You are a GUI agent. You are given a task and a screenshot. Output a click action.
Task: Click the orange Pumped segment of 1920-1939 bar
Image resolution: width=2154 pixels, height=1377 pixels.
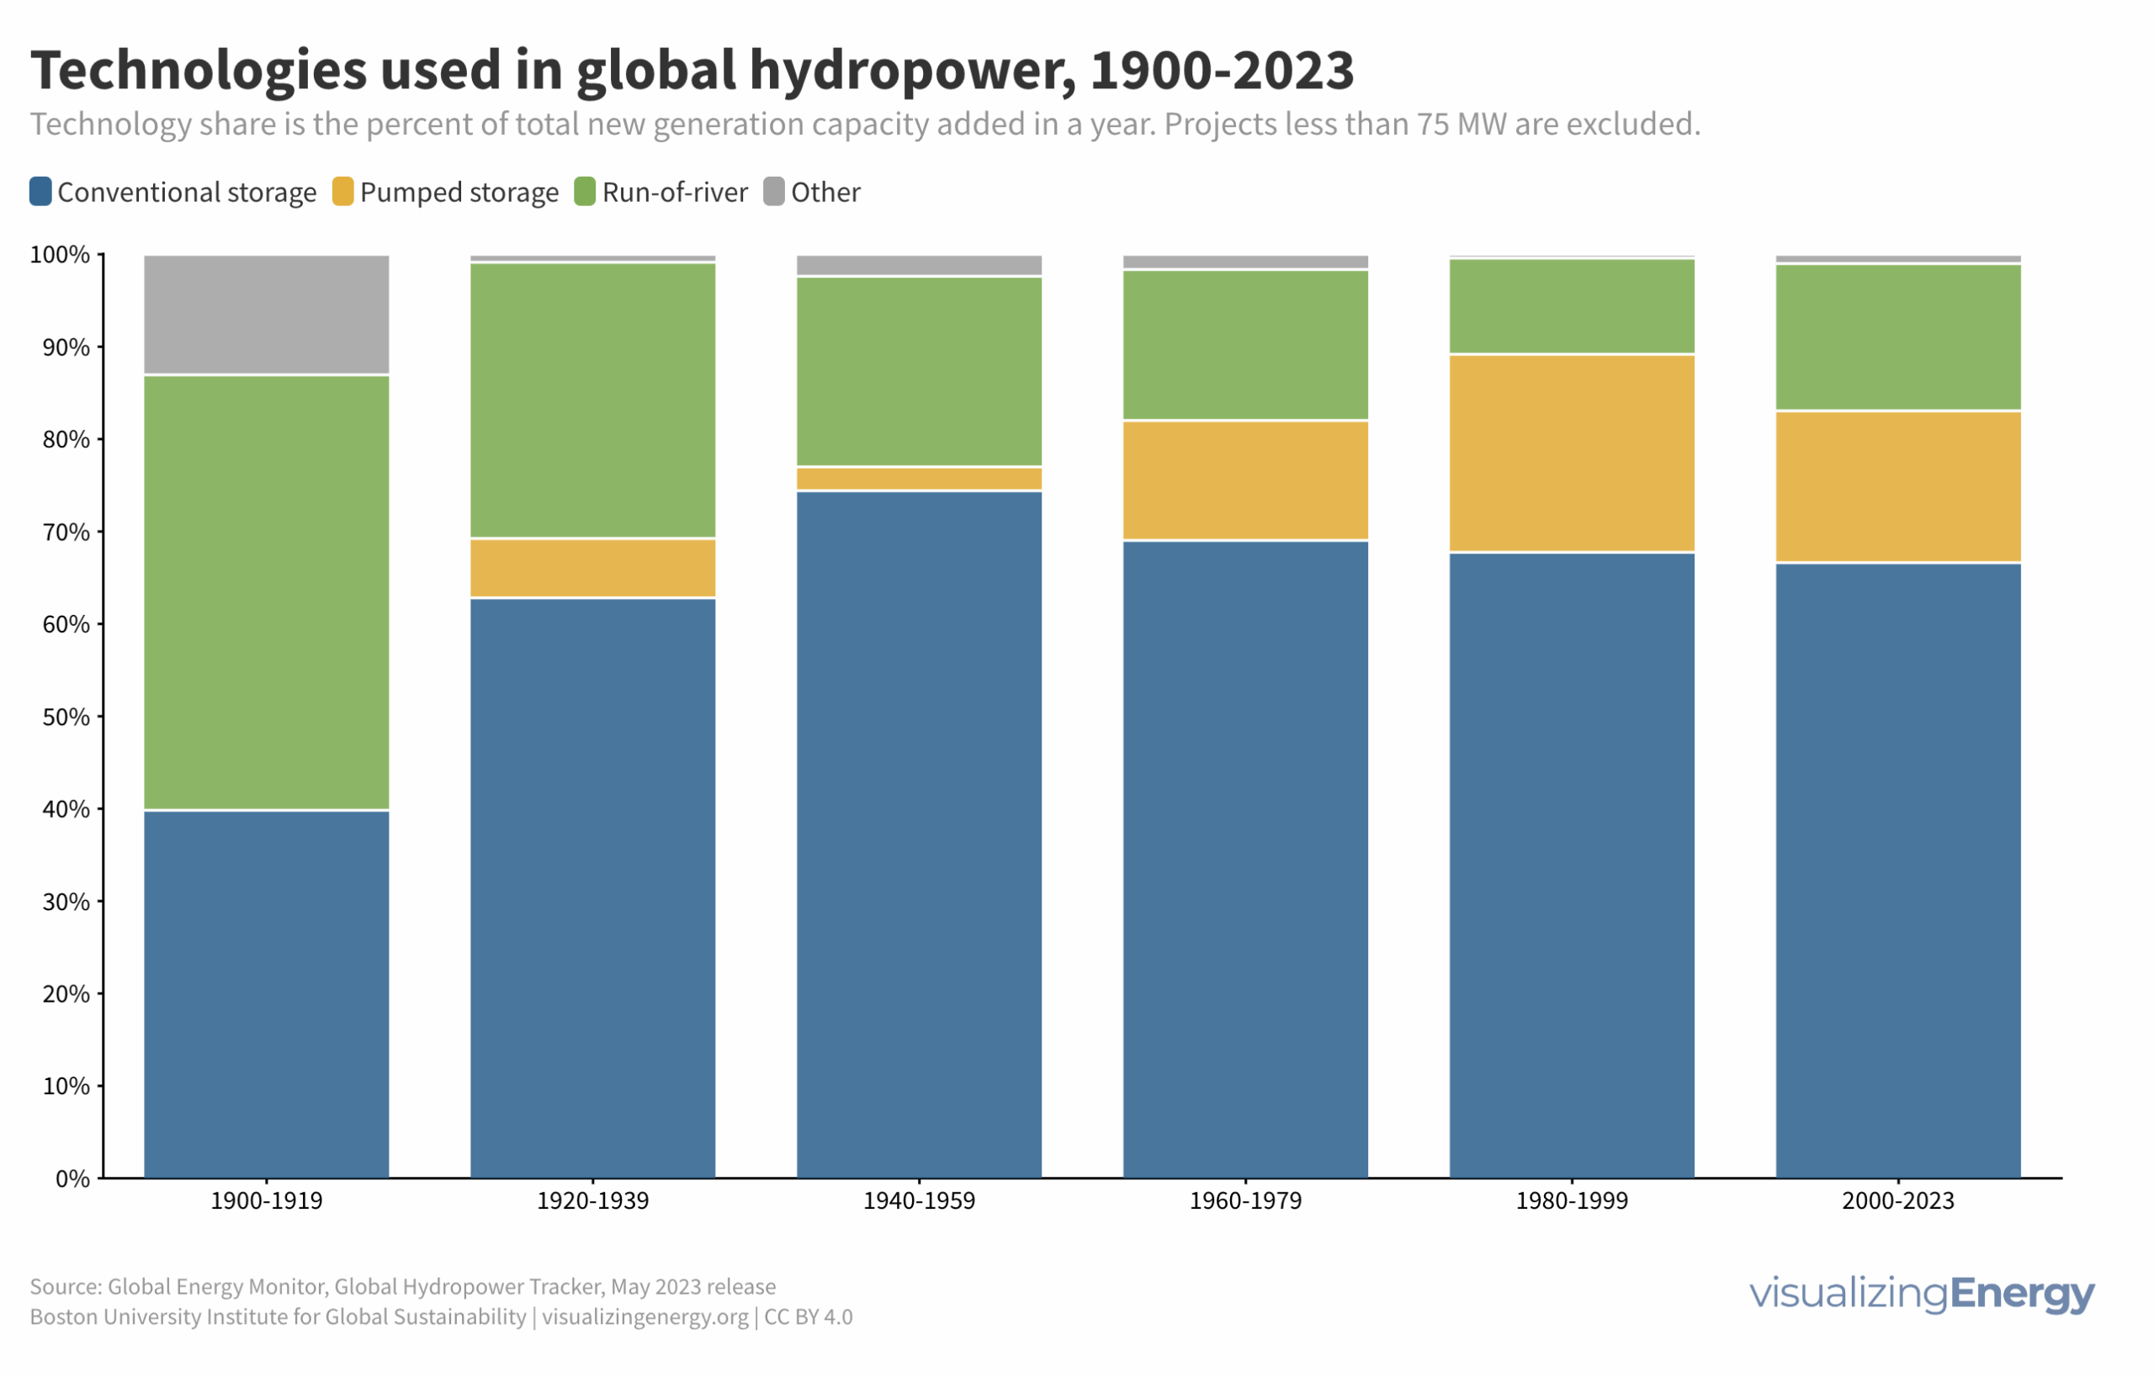pos(592,568)
